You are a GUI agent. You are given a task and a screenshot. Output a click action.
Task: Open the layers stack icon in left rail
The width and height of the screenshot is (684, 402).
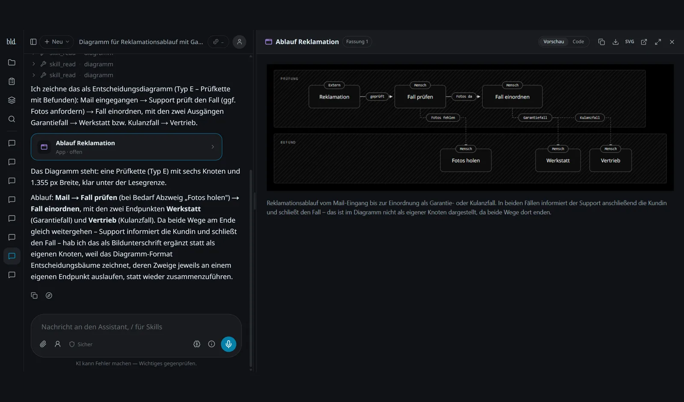tap(12, 100)
